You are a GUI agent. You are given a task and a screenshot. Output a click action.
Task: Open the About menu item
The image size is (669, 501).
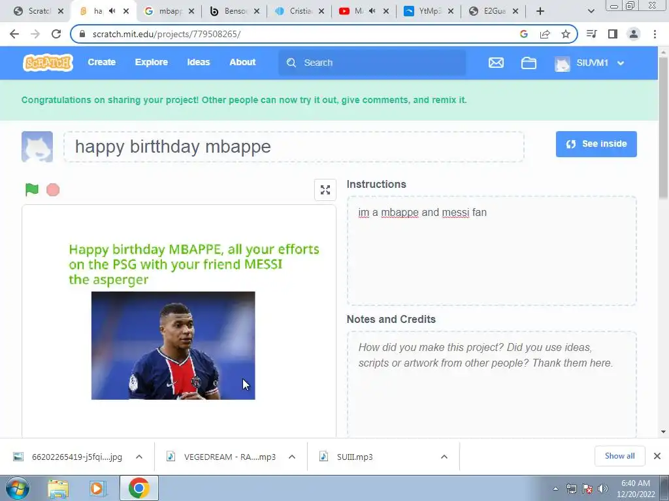tap(242, 62)
